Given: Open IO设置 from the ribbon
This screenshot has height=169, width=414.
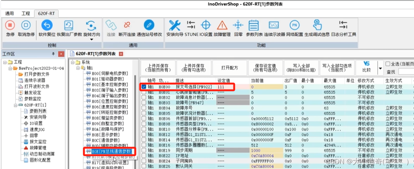Looking at the screenshot, I should coord(206,25).
